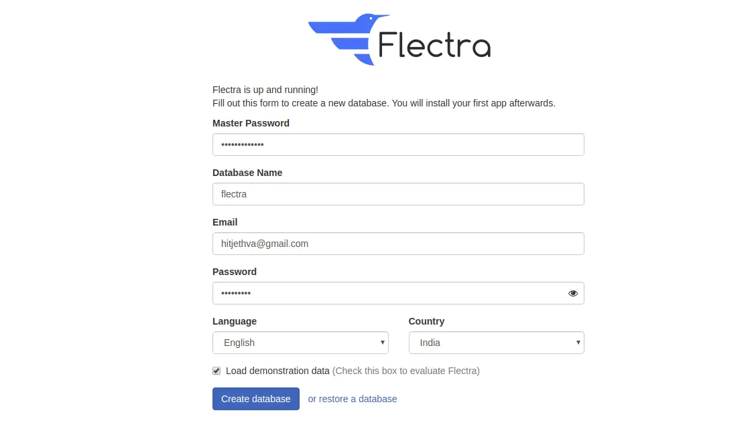Click the "Load demonstration data" label text
The height and width of the screenshot is (439, 750).
click(277, 371)
